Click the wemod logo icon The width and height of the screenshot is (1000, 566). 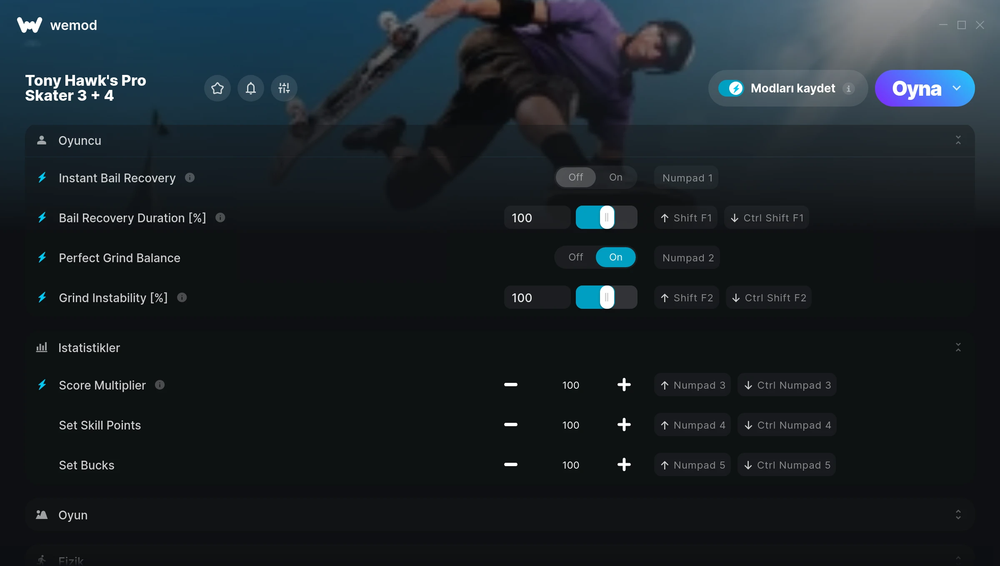30,25
